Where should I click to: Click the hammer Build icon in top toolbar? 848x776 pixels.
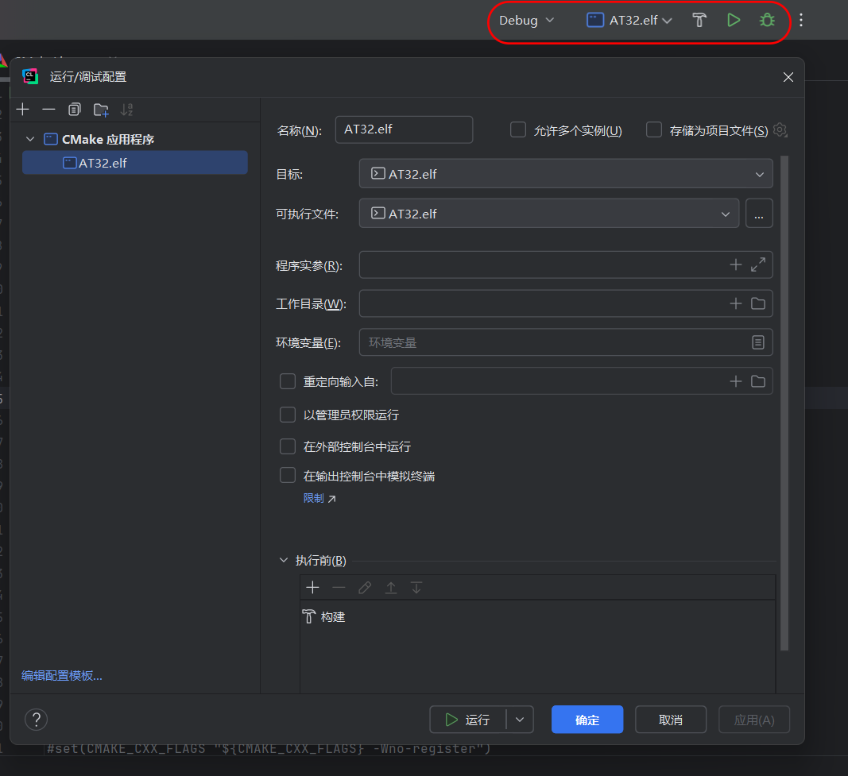point(699,21)
